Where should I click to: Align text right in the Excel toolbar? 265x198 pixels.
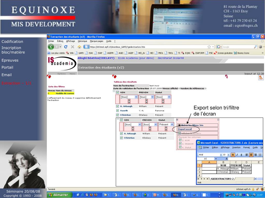pyautogui.click(x=255, y=155)
